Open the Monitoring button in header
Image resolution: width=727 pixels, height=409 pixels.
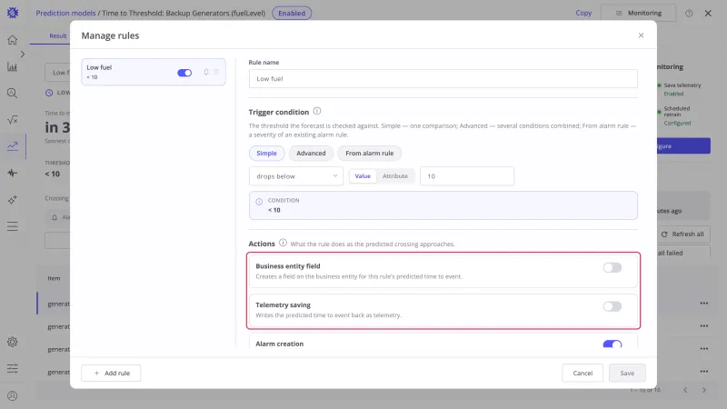pyautogui.click(x=639, y=13)
